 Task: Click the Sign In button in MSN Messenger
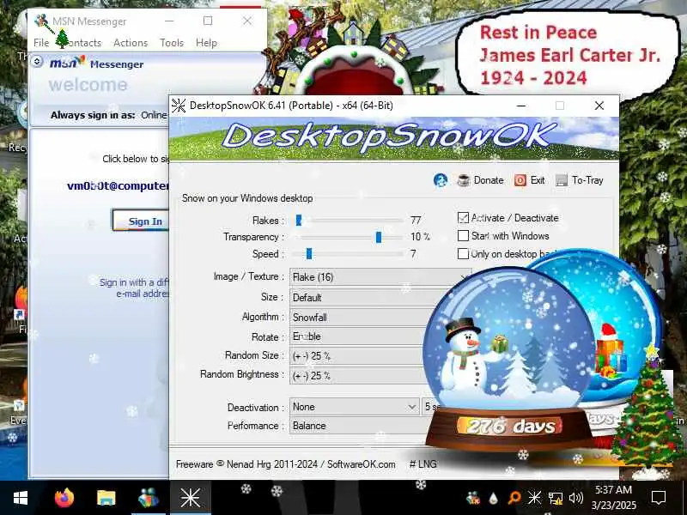click(x=141, y=221)
